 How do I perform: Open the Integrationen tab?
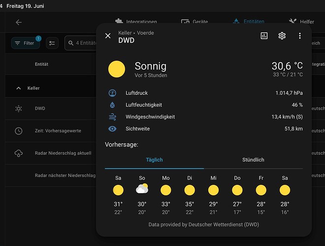[x=136, y=21]
